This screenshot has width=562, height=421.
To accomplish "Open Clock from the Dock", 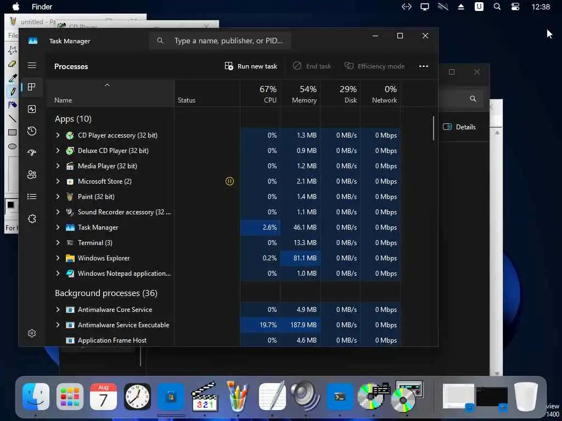I will (137, 397).
